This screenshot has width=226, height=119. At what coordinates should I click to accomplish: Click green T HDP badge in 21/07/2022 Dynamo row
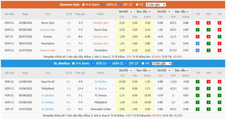tap(208, 51)
